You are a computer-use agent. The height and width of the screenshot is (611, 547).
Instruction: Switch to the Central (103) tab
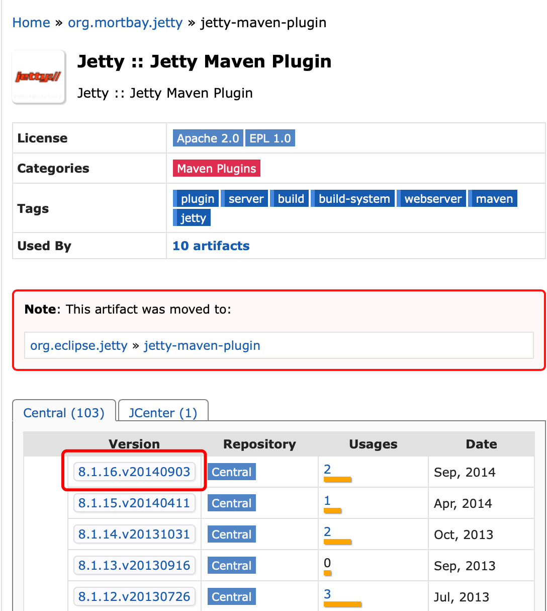pos(64,413)
